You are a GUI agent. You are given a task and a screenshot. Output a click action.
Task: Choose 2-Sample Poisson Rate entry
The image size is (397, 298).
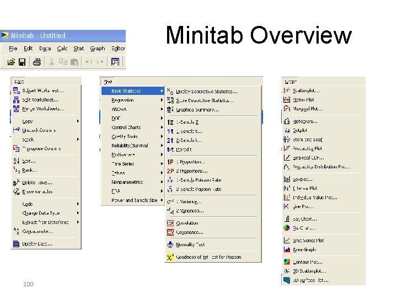[213, 189]
